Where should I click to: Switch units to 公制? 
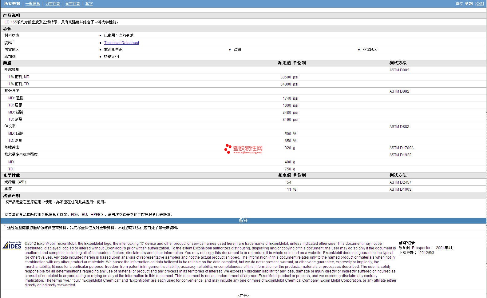(480, 4)
